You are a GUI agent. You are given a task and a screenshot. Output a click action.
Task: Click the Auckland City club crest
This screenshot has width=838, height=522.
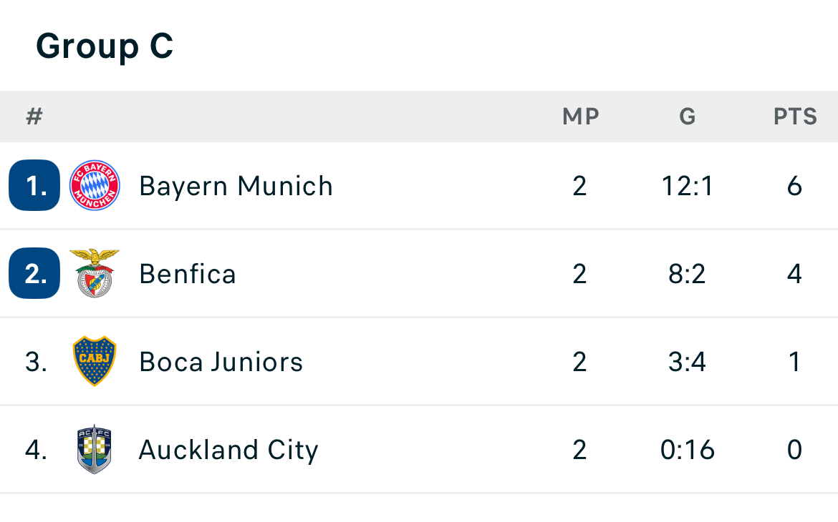(x=95, y=449)
